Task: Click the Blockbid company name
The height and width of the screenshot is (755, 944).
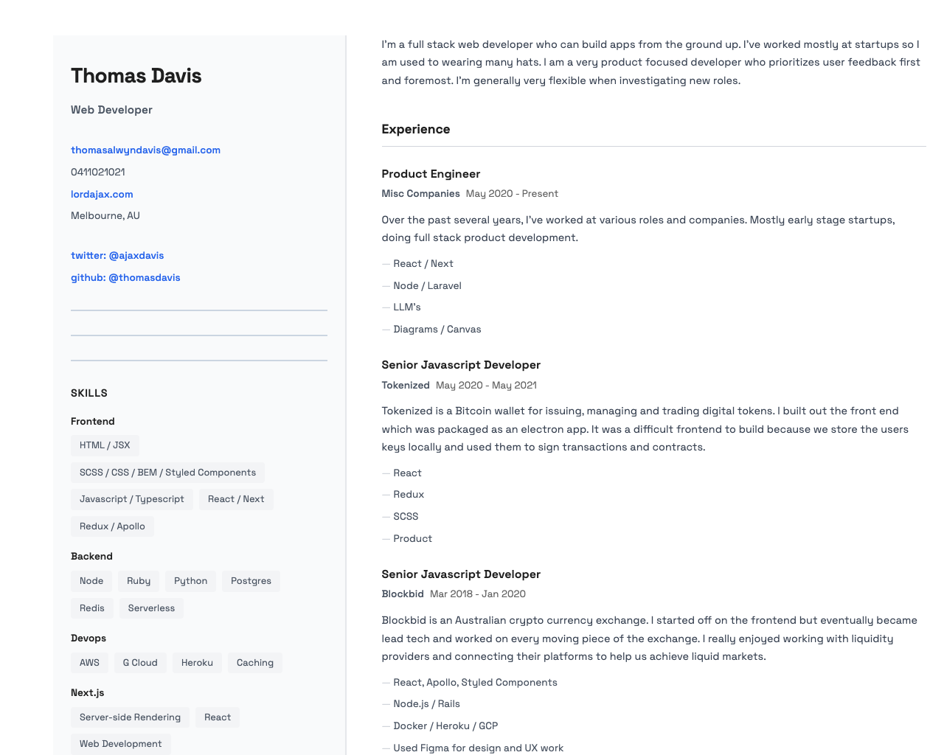Action: [403, 594]
